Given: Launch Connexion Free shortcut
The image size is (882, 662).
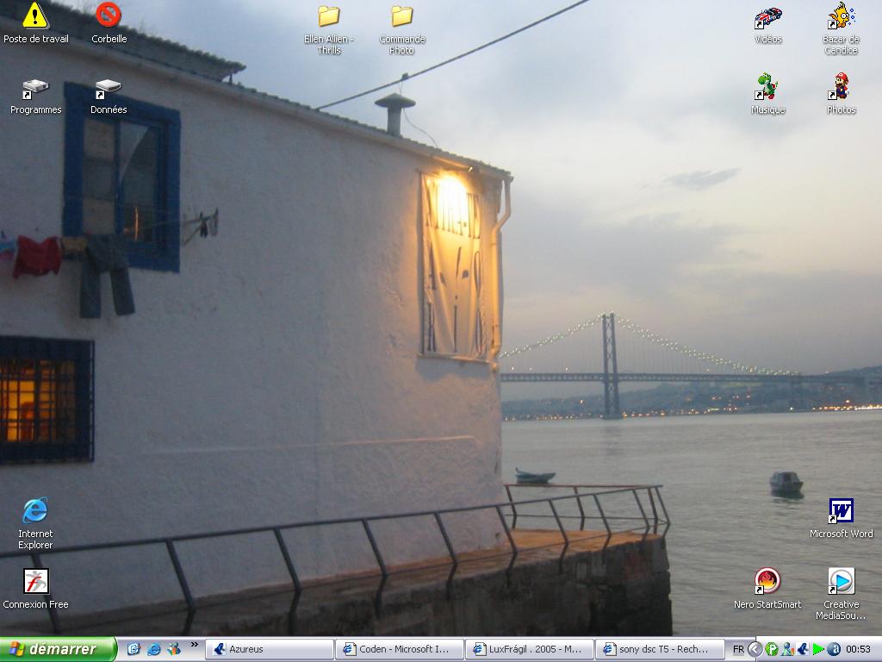Looking at the screenshot, I should (35, 582).
